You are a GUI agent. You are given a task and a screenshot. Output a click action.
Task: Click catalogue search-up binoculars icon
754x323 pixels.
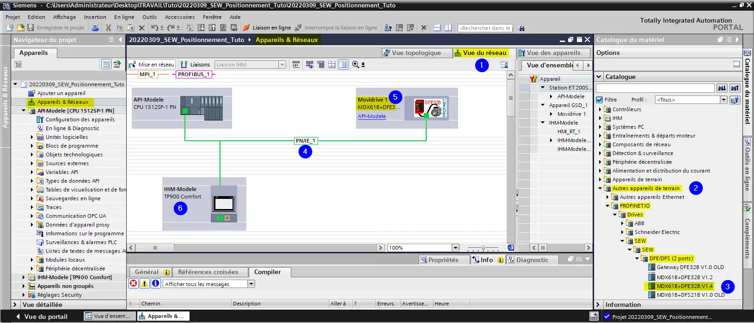pyautogui.click(x=735, y=88)
